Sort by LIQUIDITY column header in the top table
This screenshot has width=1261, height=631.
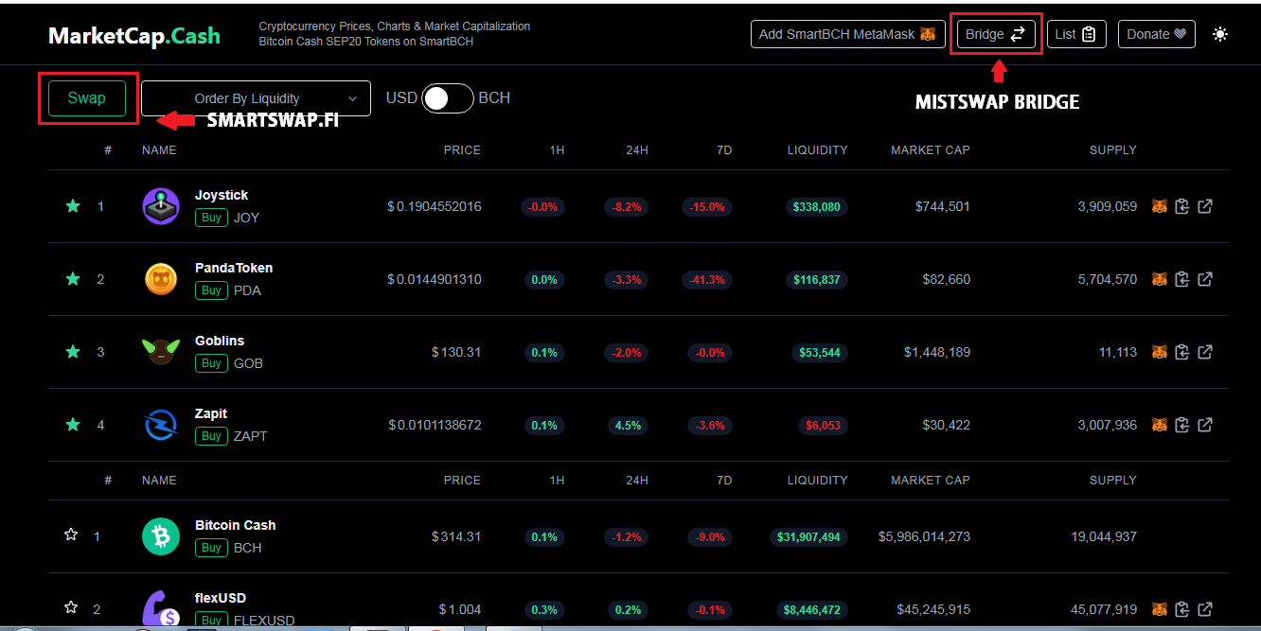(x=817, y=149)
